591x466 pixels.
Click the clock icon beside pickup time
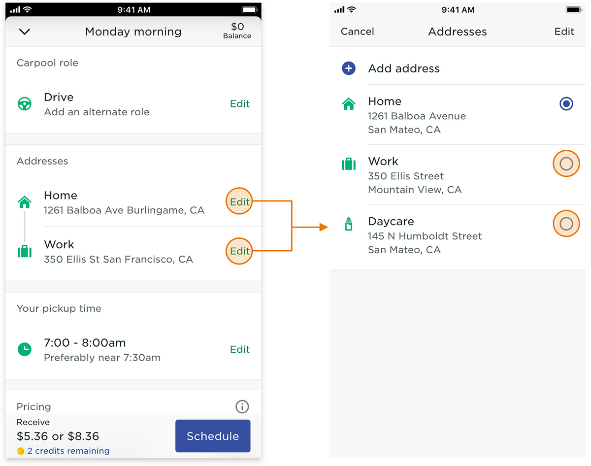(x=25, y=349)
